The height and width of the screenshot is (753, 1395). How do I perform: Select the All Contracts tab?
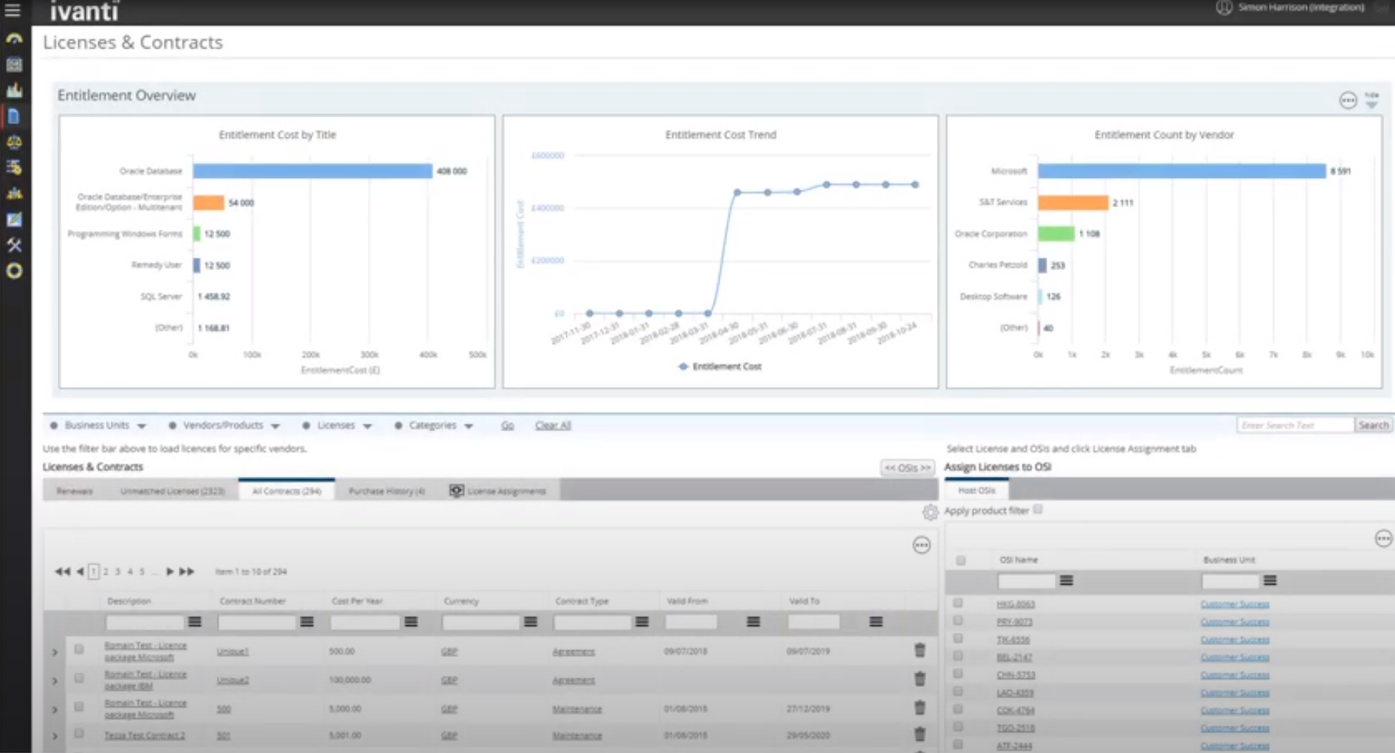[286, 491]
